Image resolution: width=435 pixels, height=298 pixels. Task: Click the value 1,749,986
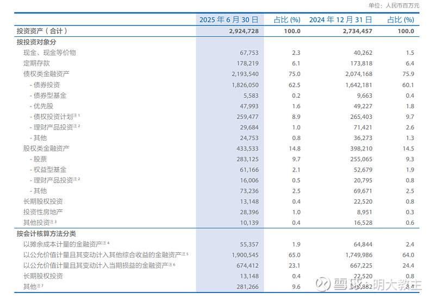pos(359,255)
